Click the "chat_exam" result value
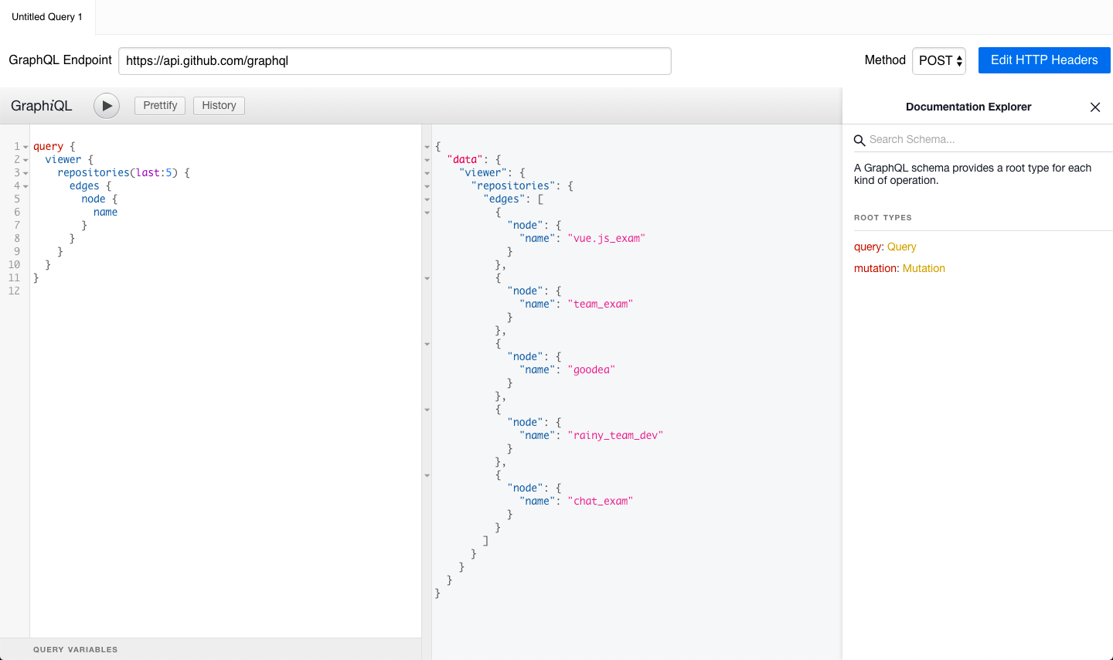 point(601,502)
